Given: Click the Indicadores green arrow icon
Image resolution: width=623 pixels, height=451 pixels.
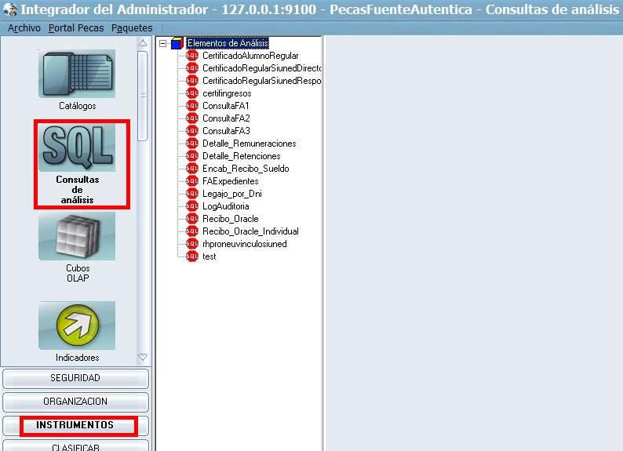Looking at the screenshot, I should click(77, 326).
